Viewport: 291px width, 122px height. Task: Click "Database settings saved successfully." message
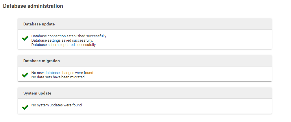[62, 40]
